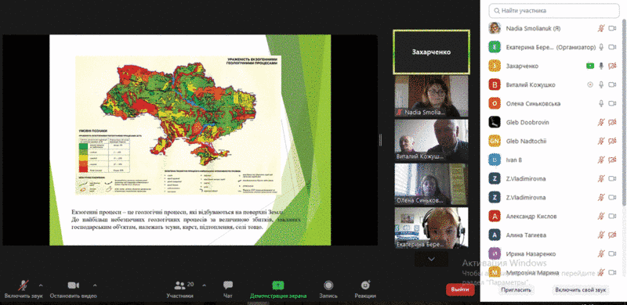627x305 pixels.
Task: Click microphone icon beside Олена Синьковська
Action: pos(600,103)
